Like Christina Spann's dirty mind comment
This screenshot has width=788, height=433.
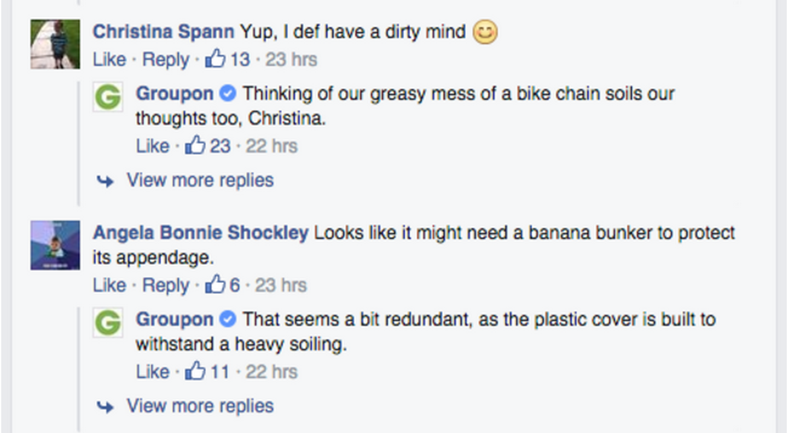tap(109, 59)
